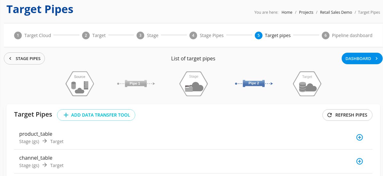Viewport: 383px width, 176px height.
Task: Go to step 4 Stage Pipes
Action: pos(206,35)
